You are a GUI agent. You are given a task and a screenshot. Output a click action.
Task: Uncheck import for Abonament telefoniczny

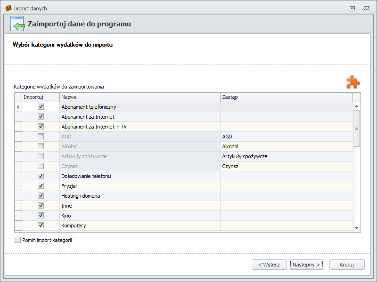[41, 107]
